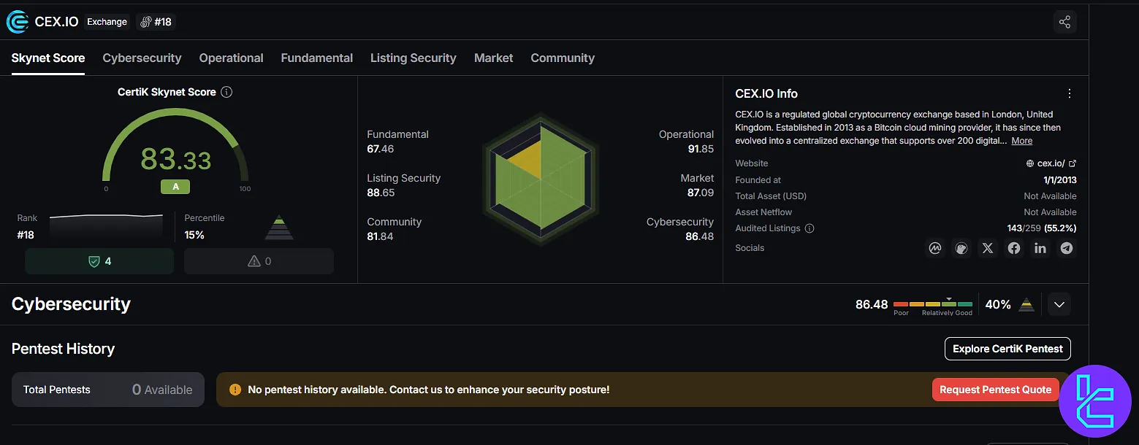Viewport: 1139px width, 445px height.
Task: Switch to the Market tab
Action: tap(494, 58)
